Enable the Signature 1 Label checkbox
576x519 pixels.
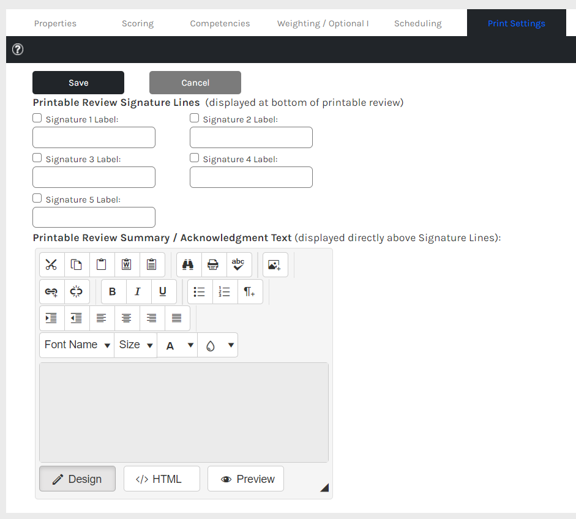tap(37, 118)
